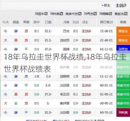
Task: Select the 赛事 column header
Action: (123, 22)
